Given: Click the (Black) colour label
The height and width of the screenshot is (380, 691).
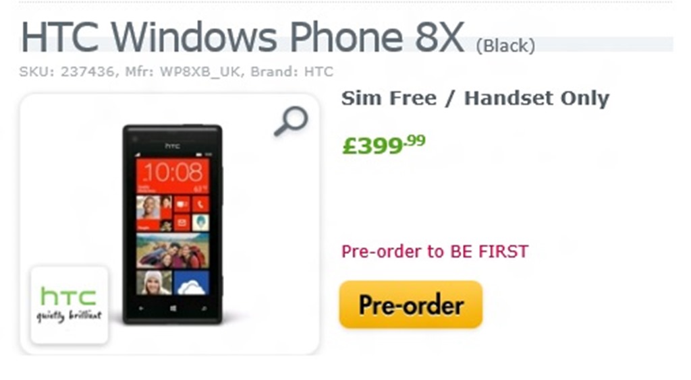Looking at the screenshot, I should pyautogui.click(x=505, y=46).
